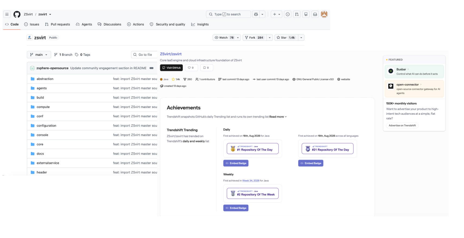Open the Issues tab
This screenshot has width=464, height=238.
coord(32,24)
